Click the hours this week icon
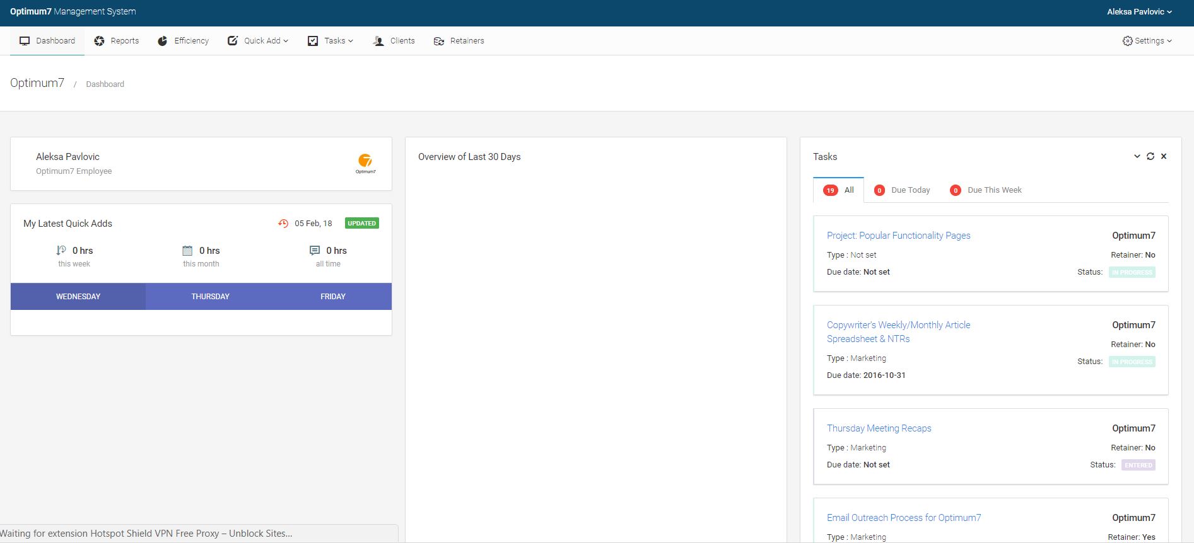Viewport: 1194px width, 543px height. [61, 250]
